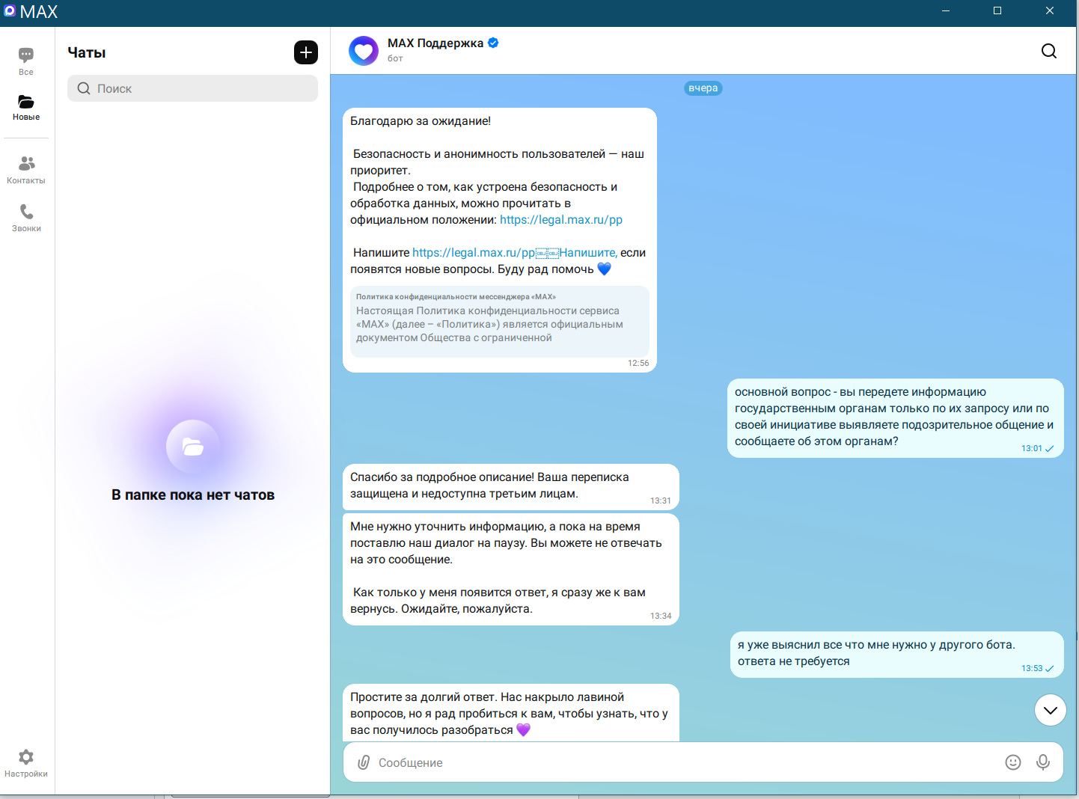
Task: Click the 13:53 timestamp on outgoing message
Action: 1032,669
